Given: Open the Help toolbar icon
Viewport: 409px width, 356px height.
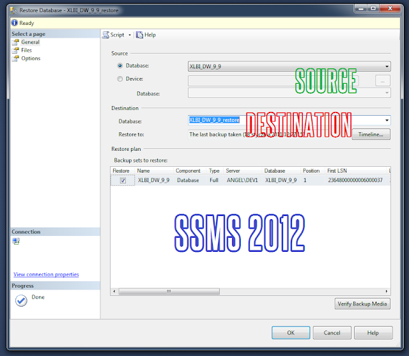Looking at the screenshot, I should [139, 35].
